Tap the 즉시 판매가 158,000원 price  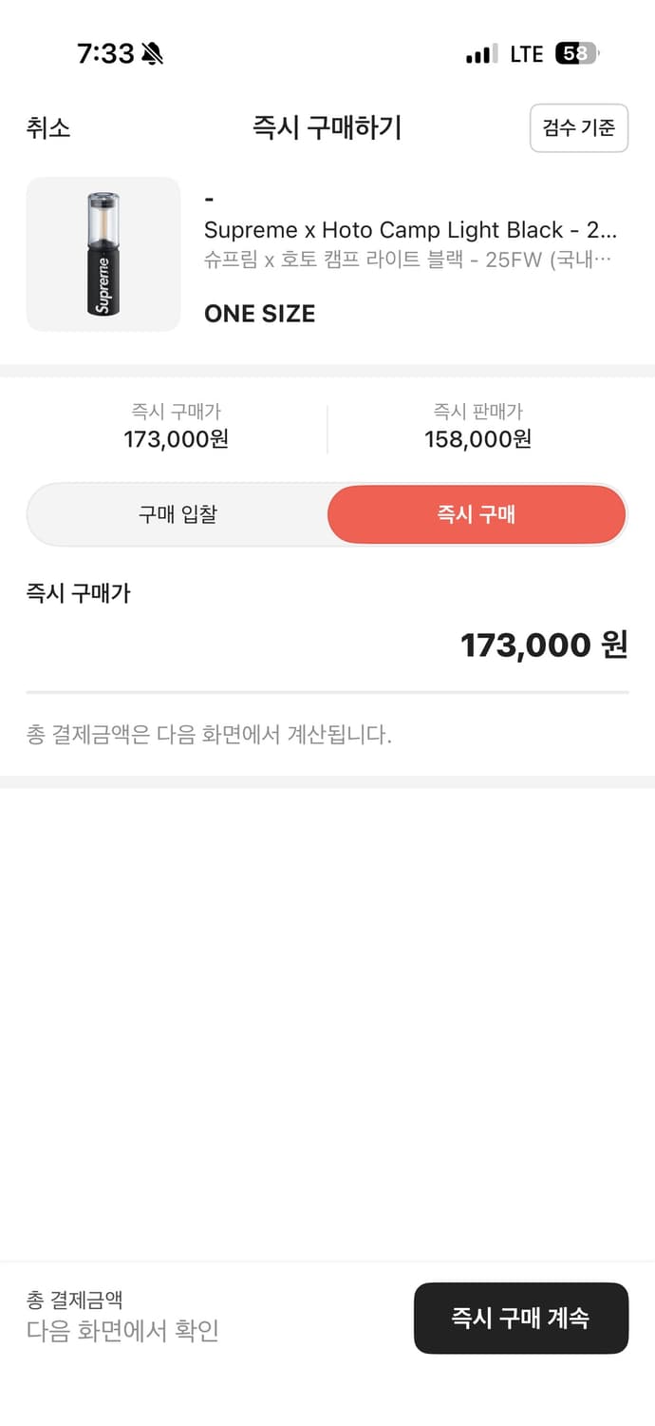pyautogui.click(x=477, y=427)
